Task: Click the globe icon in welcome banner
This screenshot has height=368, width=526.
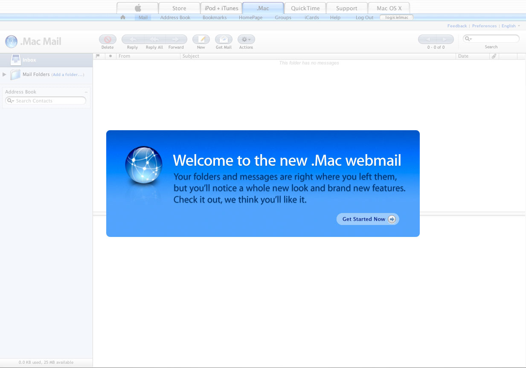Action: [x=144, y=165]
